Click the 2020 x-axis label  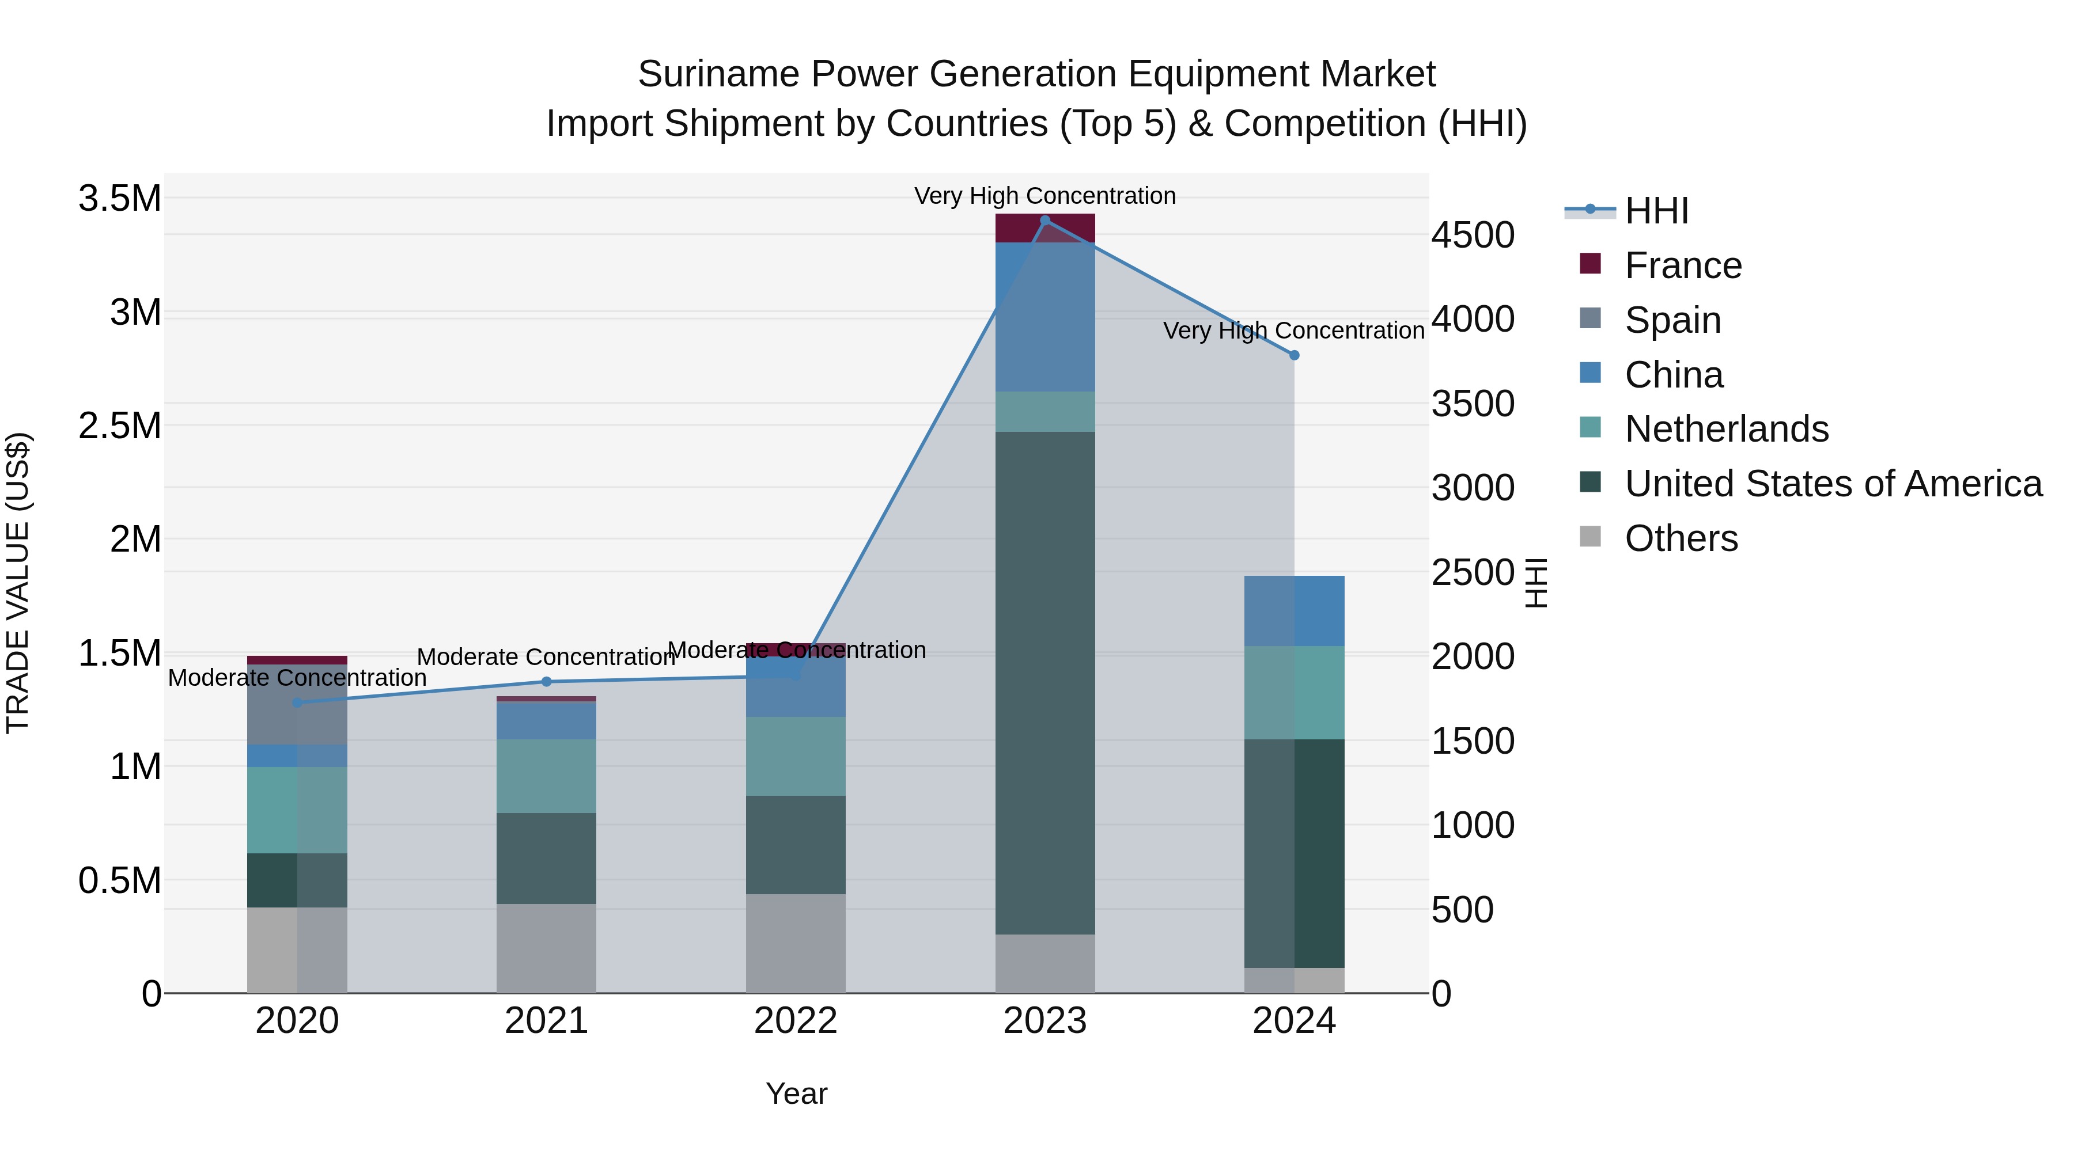297,1021
